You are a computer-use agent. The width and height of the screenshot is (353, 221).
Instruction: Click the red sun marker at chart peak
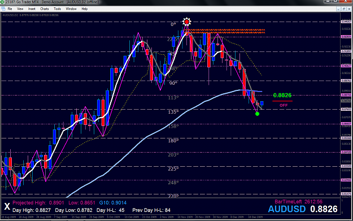[186, 22]
